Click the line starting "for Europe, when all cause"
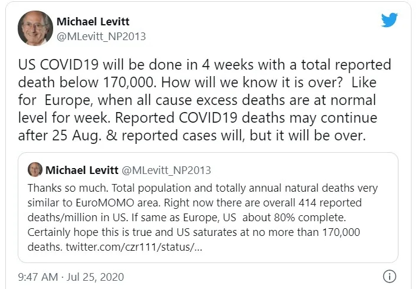This screenshot has width=418, height=289. point(197,100)
